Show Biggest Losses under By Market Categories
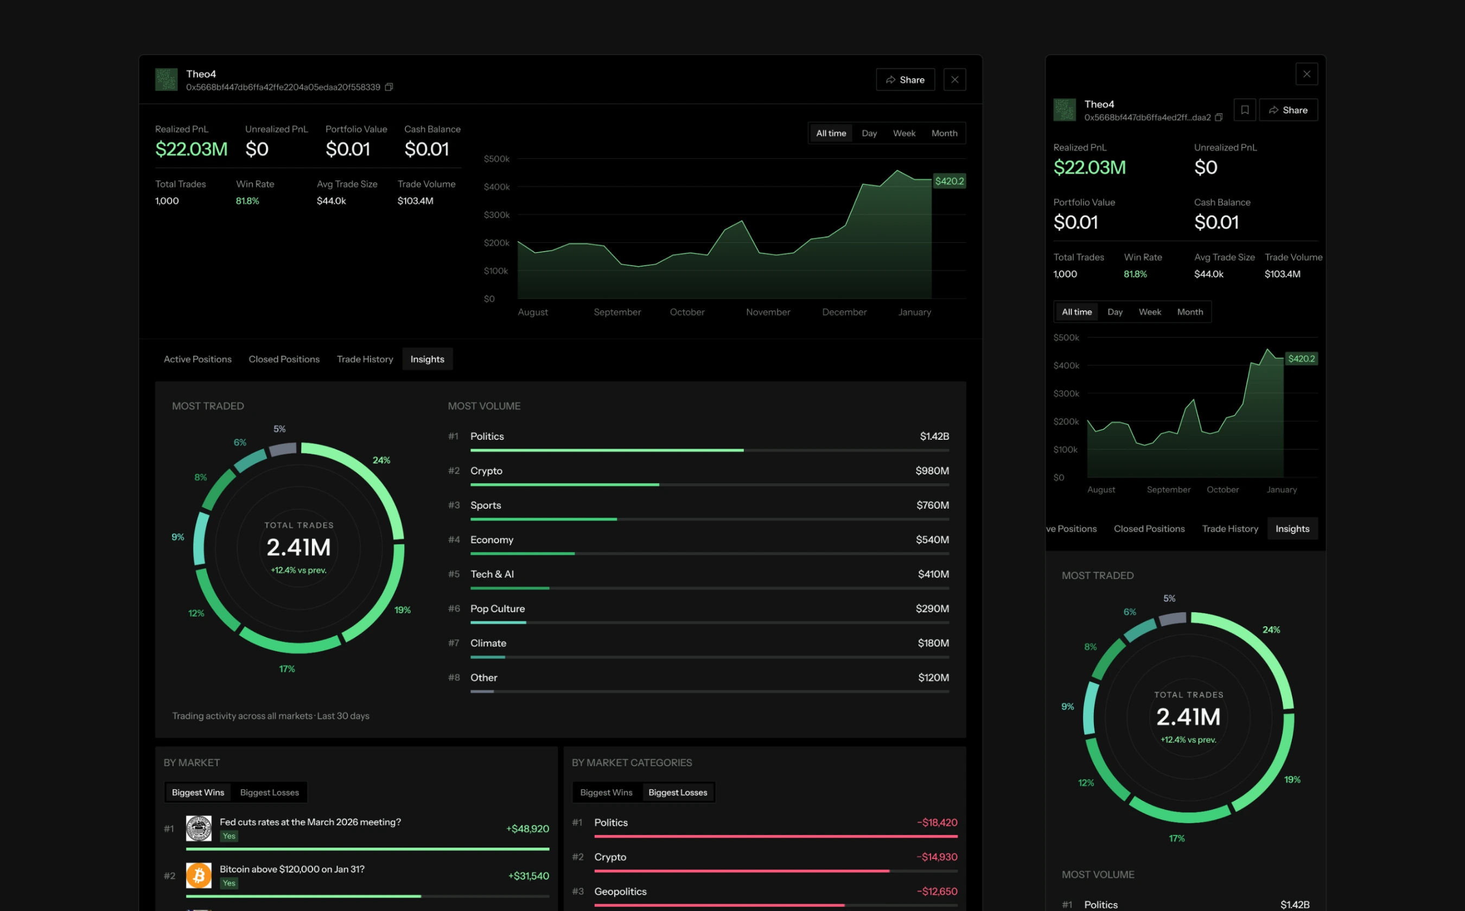 click(x=678, y=792)
